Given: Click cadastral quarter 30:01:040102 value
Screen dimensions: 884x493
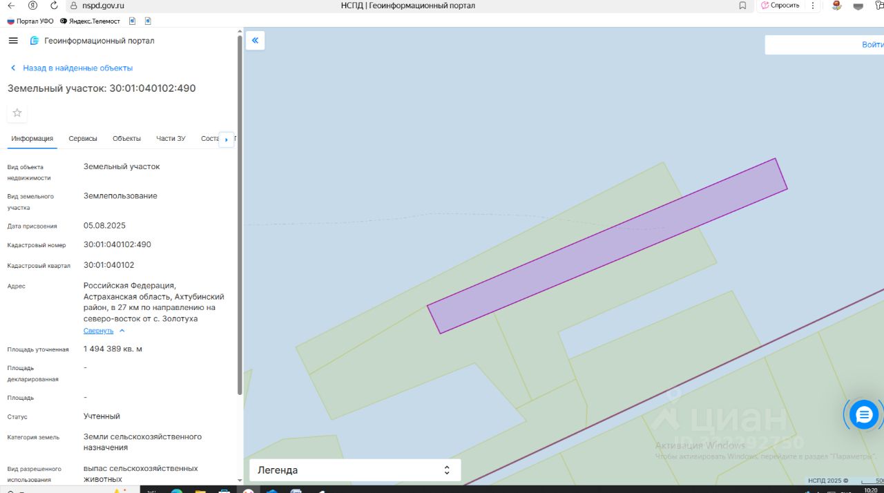Looking at the screenshot, I should [109, 265].
